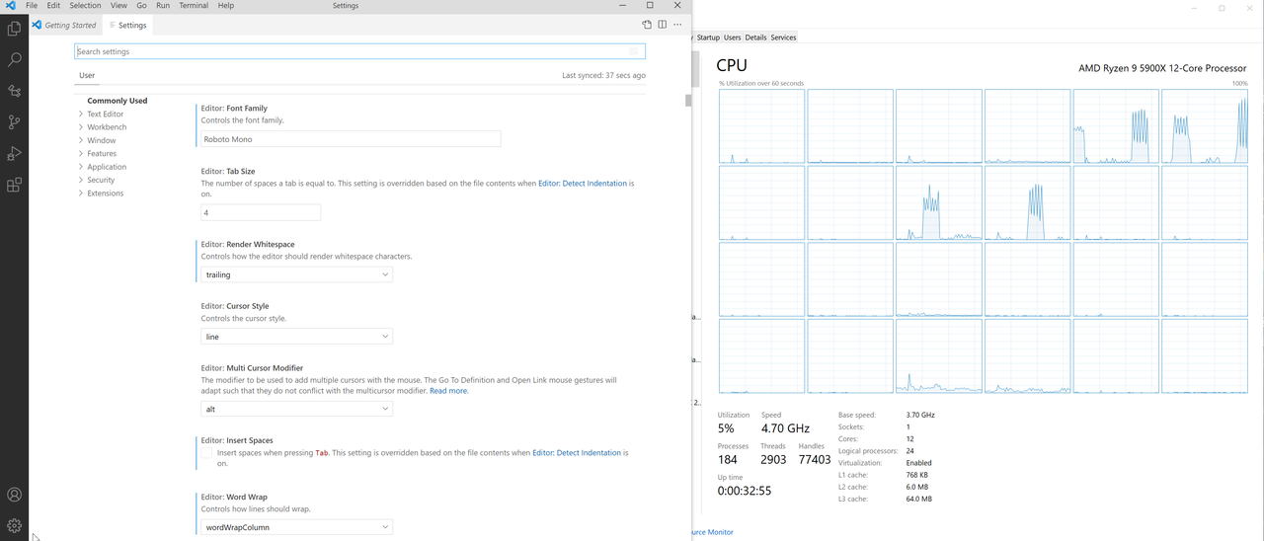Expand the Application settings category

[107, 167]
